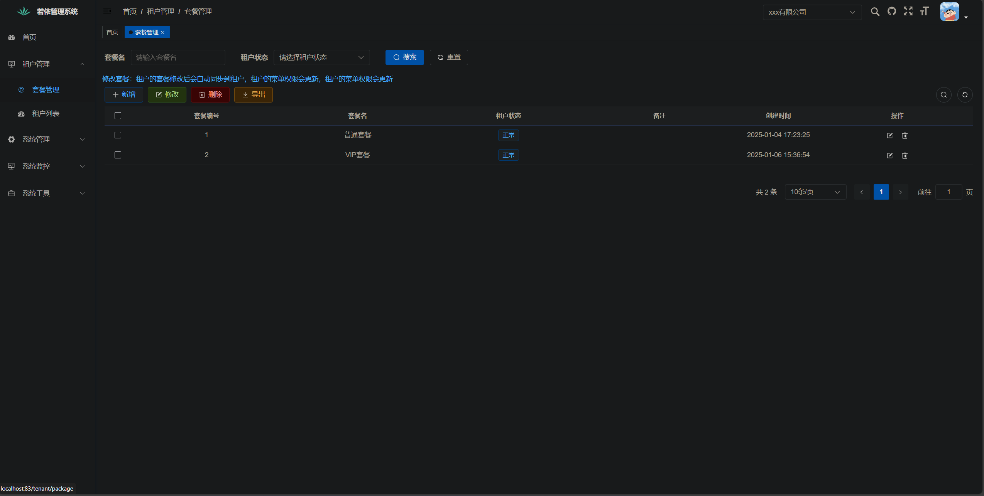Click the 套餐管理 icon in sidebar
The width and height of the screenshot is (984, 496).
point(21,89)
